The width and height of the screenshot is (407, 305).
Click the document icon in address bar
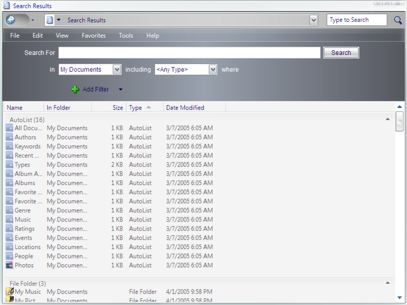[49, 20]
